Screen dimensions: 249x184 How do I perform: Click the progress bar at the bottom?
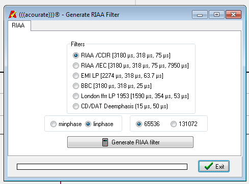click(102, 167)
